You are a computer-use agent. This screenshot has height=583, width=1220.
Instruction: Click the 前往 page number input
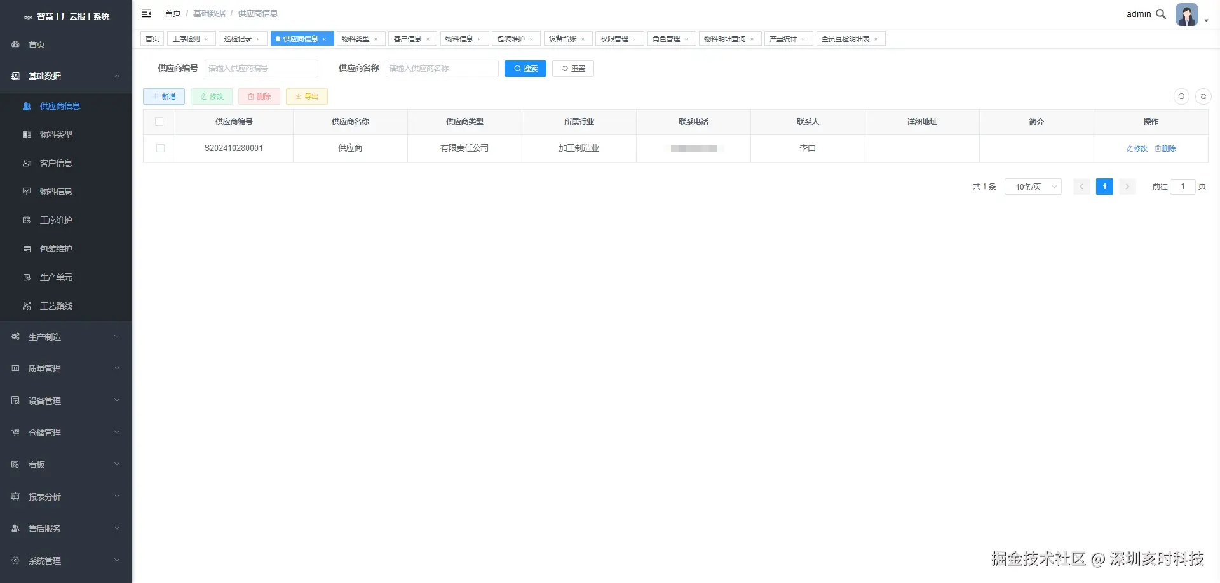tap(1183, 187)
